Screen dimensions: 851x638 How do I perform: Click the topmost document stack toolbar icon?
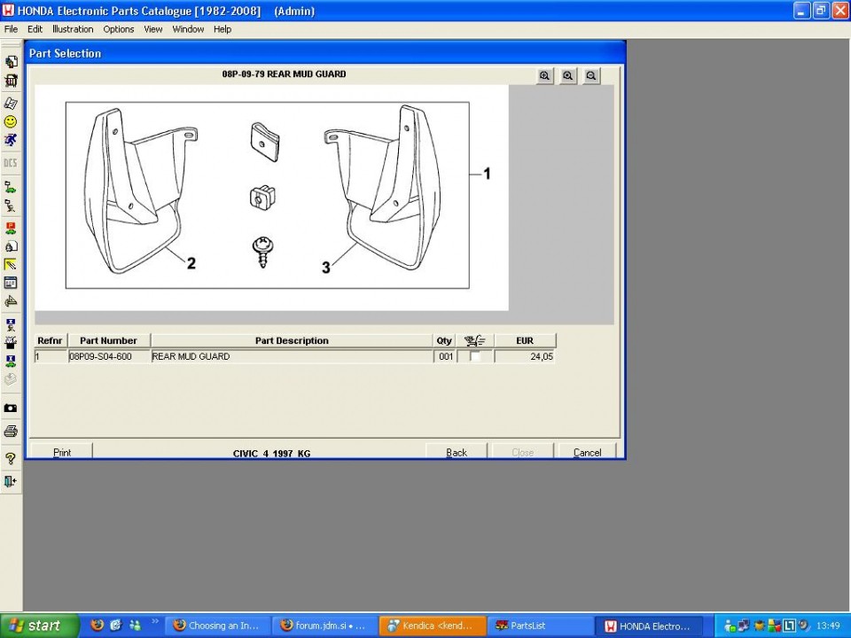pos(11,62)
